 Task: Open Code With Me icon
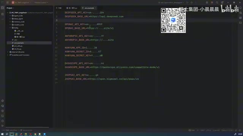207,3
